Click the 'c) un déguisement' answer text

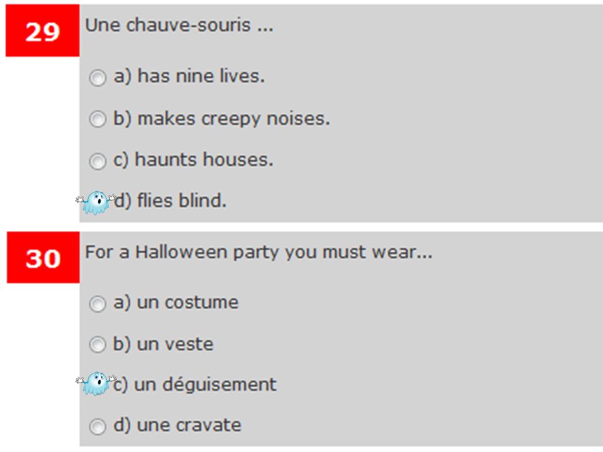click(195, 384)
